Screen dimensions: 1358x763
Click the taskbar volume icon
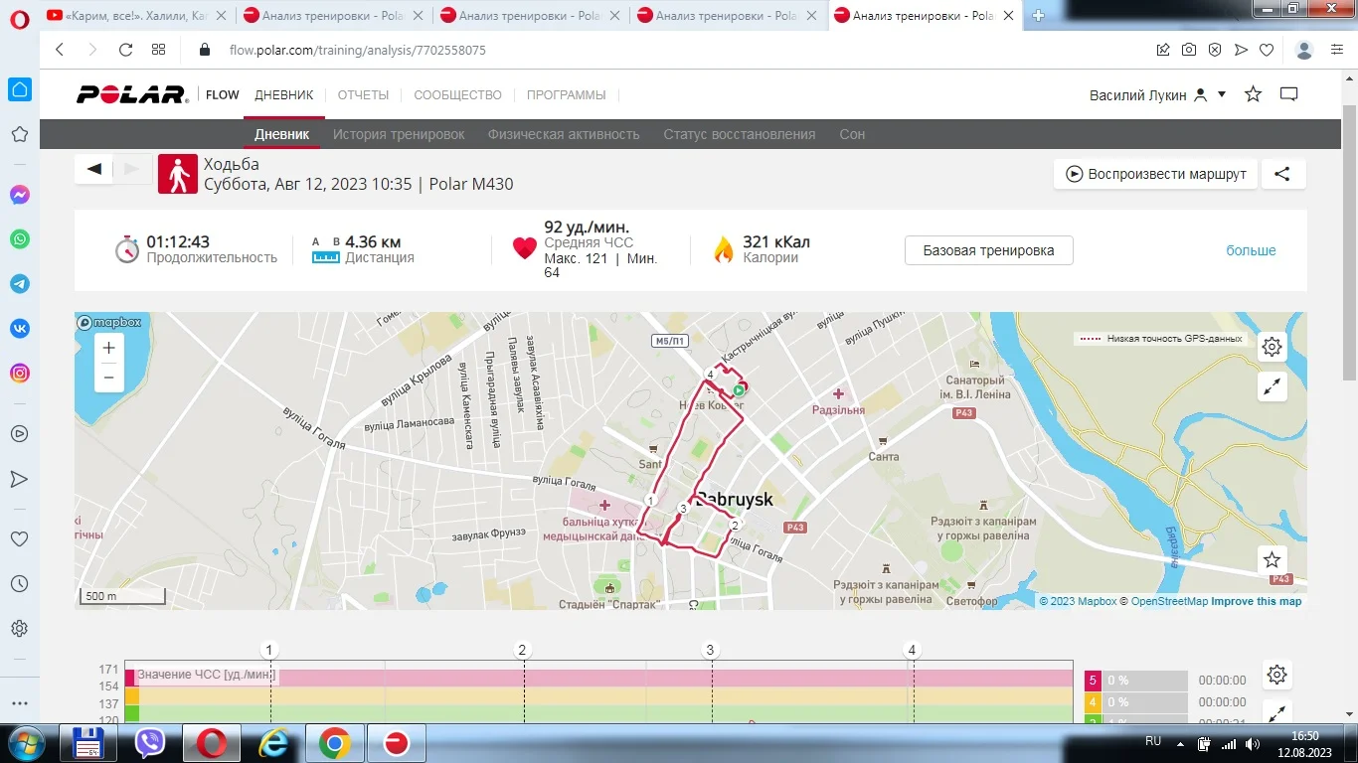pyautogui.click(x=1251, y=743)
